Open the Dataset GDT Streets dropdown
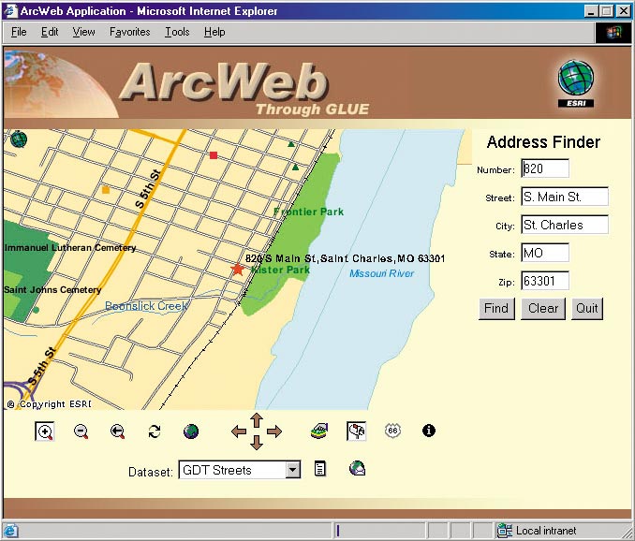 tap(292, 470)
